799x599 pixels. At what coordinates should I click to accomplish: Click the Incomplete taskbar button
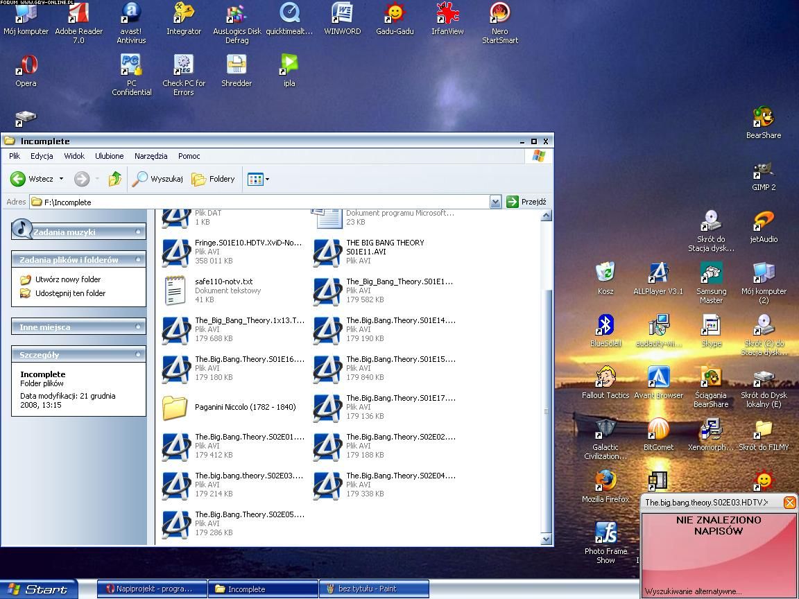pos(263,589)
